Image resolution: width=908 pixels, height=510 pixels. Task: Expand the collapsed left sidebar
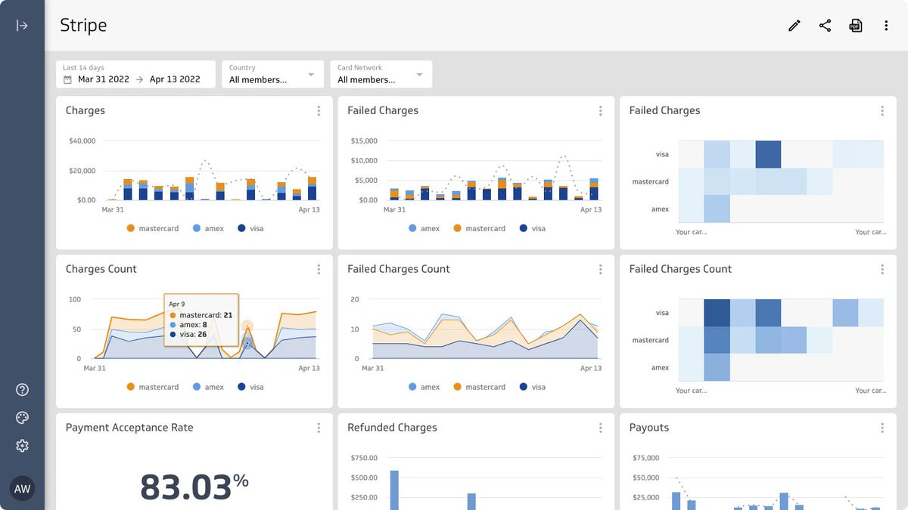click(22, 26)
